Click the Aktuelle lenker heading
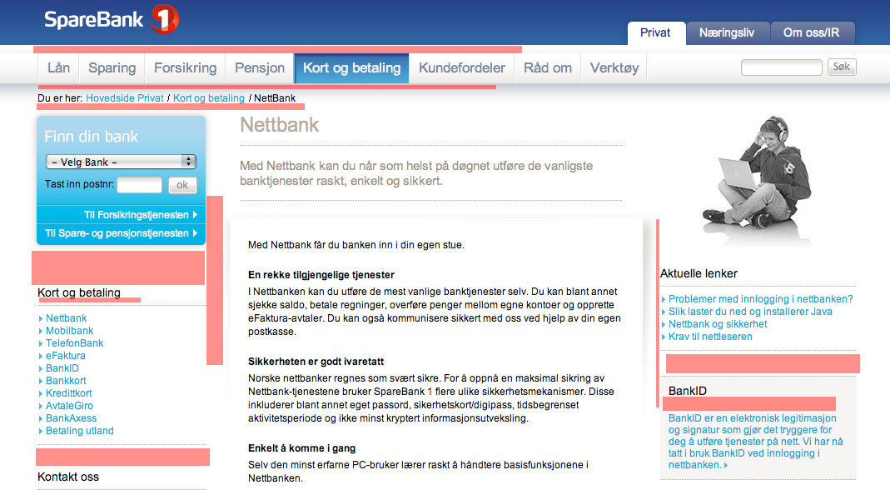 tap(699, 274)
